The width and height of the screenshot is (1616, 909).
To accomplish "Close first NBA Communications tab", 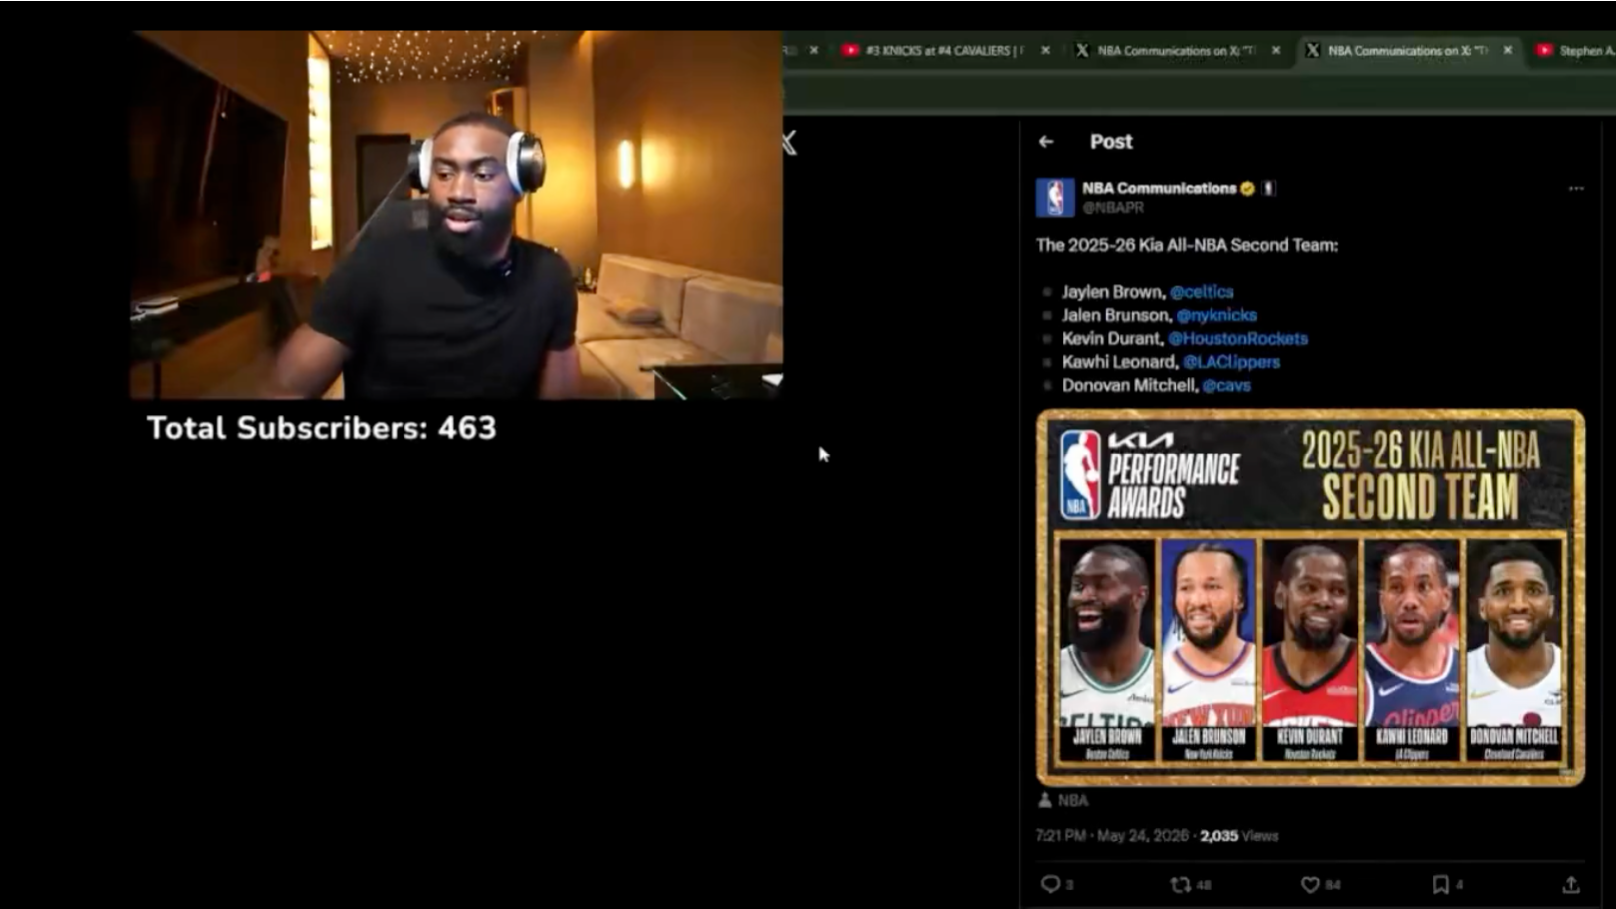I will point(1276,50).
